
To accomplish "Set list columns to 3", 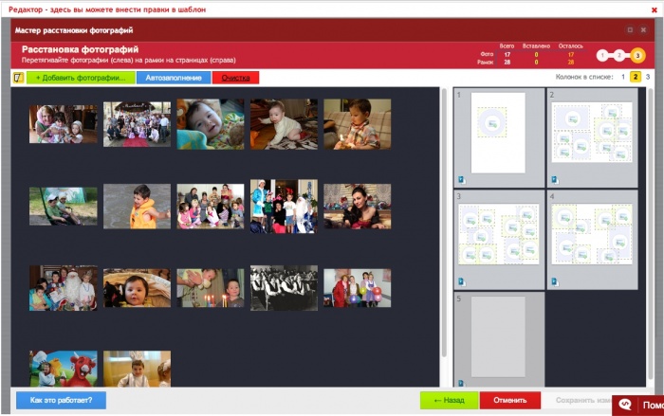I will pos(648,77).
